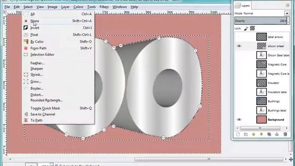
Task: Click the Background layer pink thumbnail
Action: point(261,119)
